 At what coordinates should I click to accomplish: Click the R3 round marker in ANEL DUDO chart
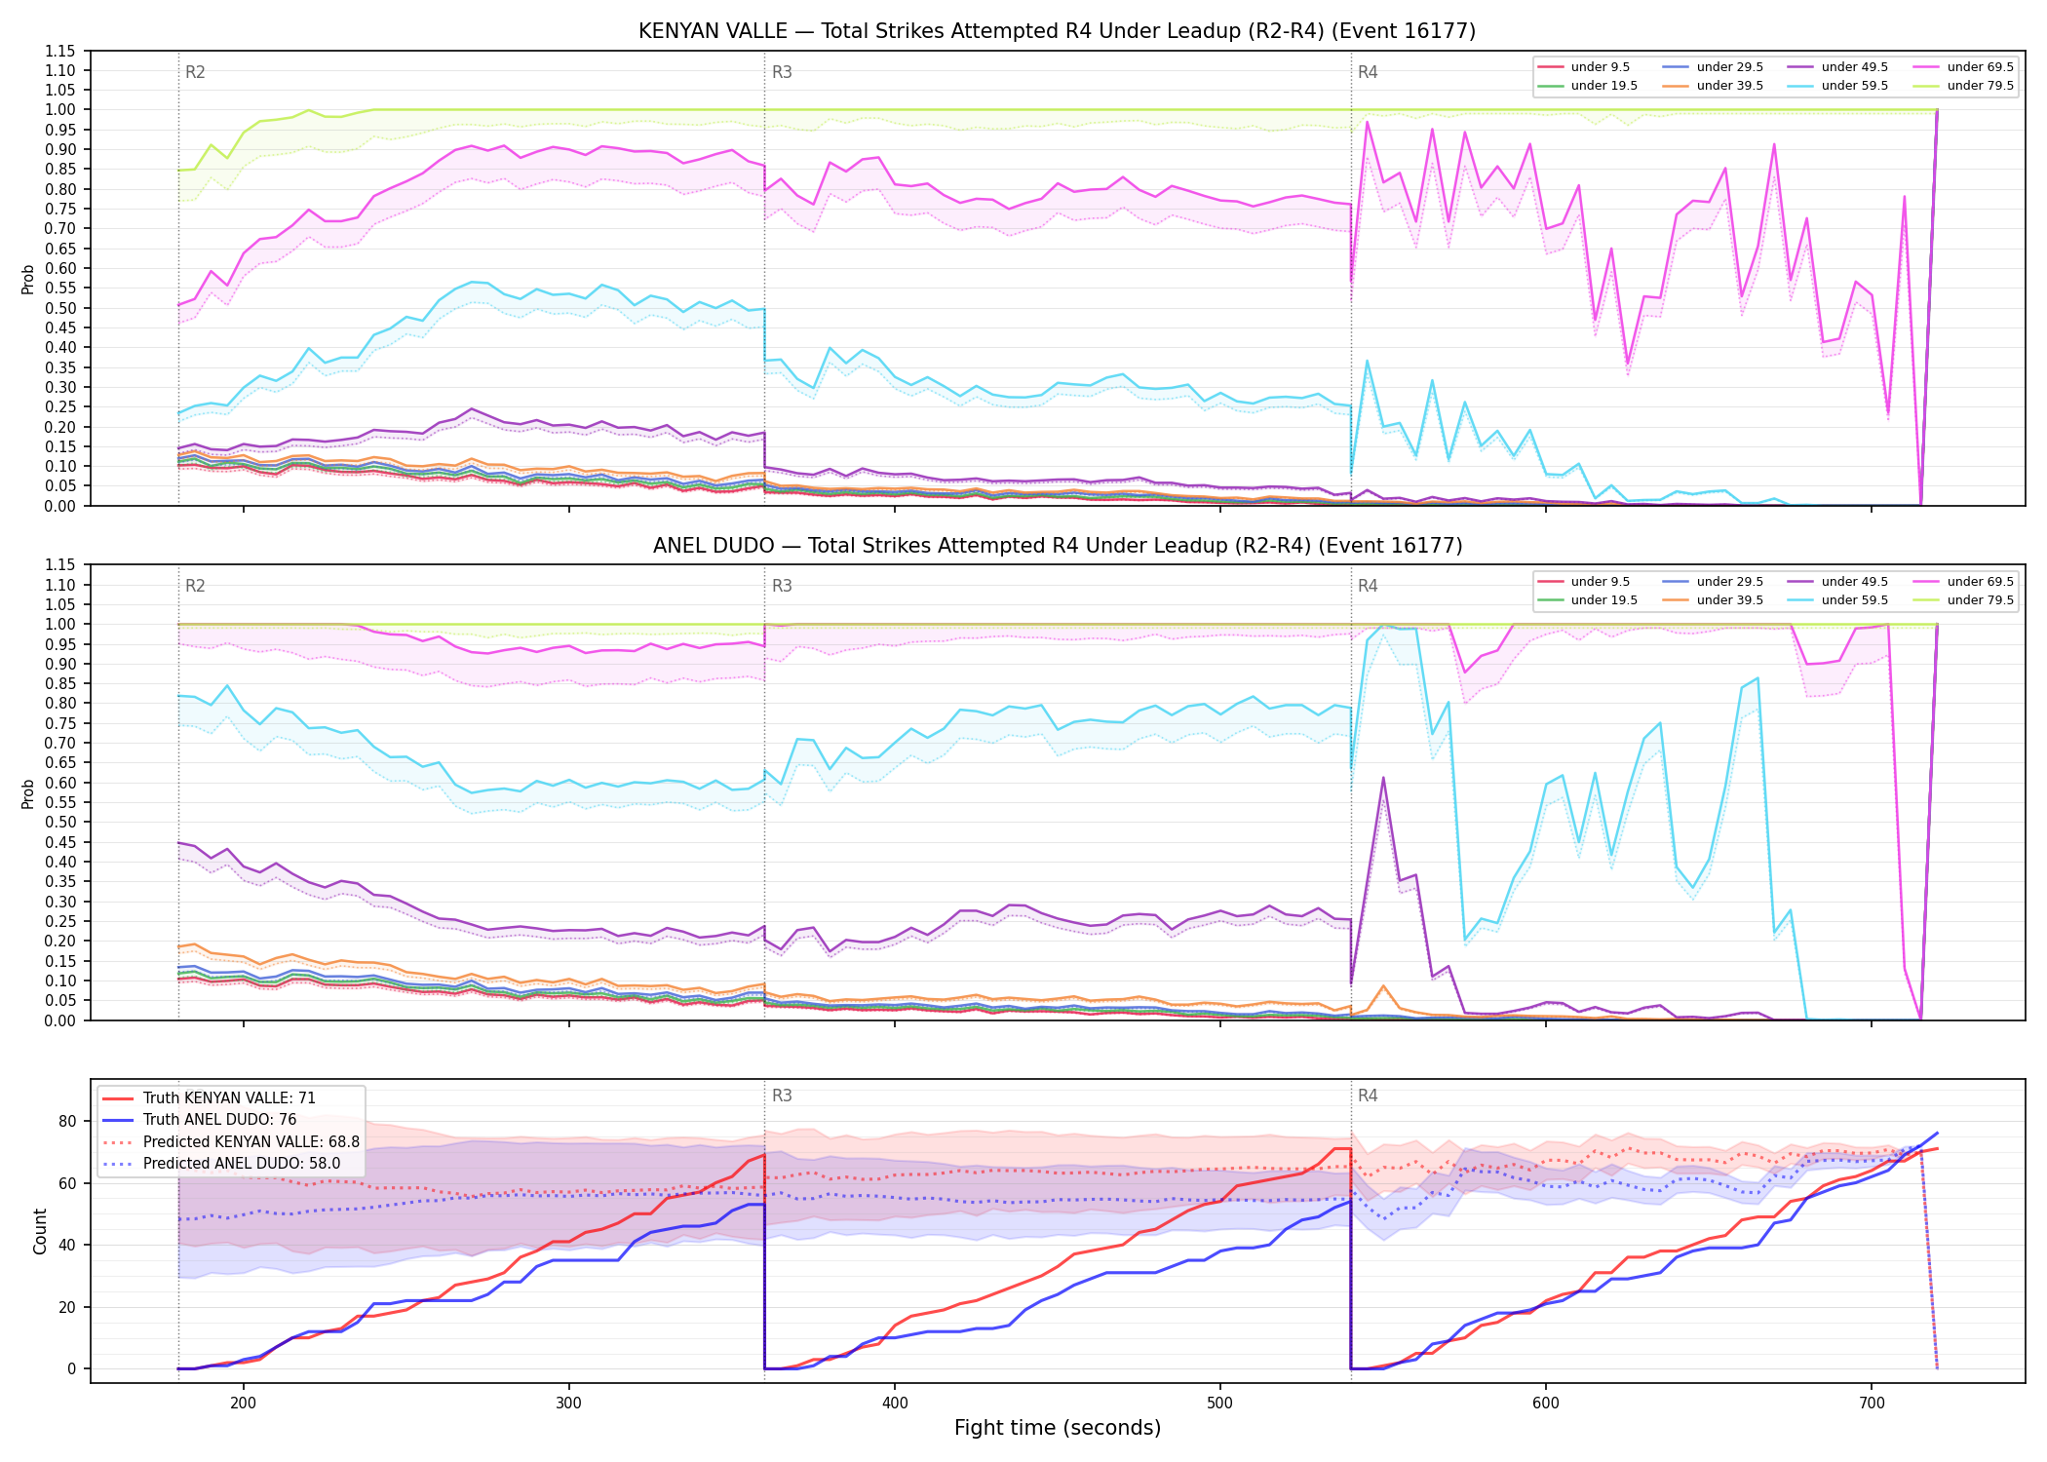click(782, 586)
